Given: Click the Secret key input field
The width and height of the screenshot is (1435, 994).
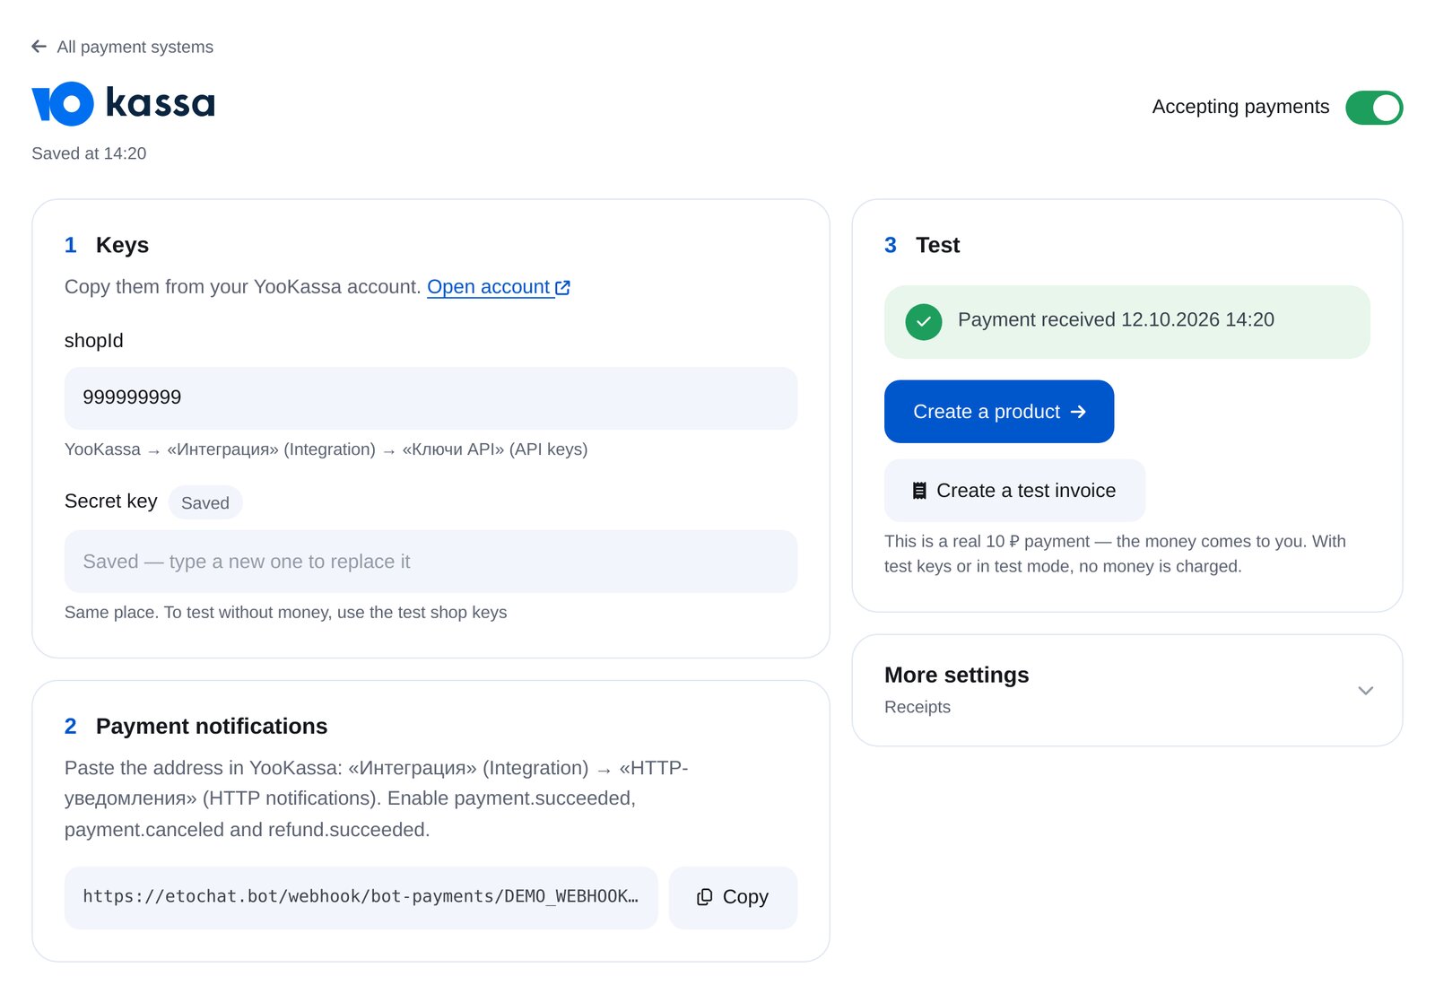Looking at the screenshot, I should click(430, 562).
